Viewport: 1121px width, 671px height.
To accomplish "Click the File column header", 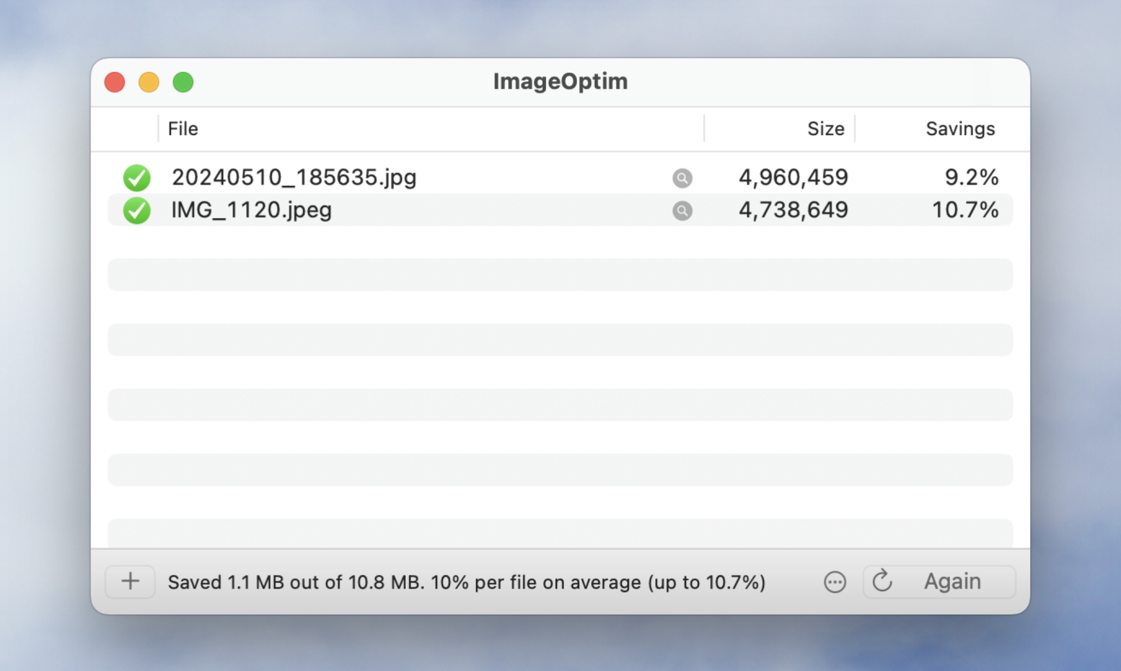I will tap(182, 128).
